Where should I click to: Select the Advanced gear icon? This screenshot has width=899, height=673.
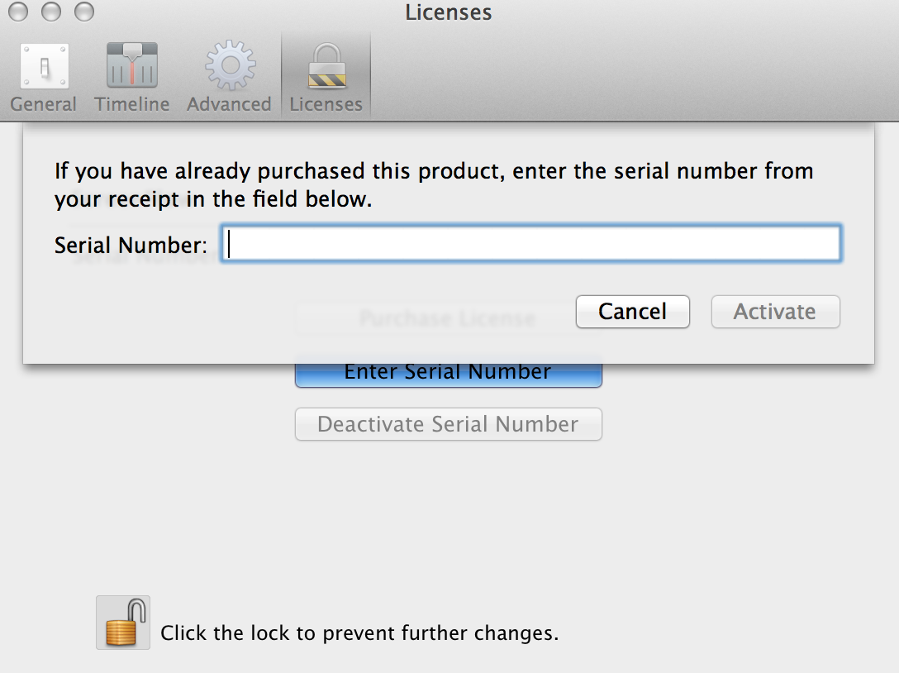[x=229, y=66]
